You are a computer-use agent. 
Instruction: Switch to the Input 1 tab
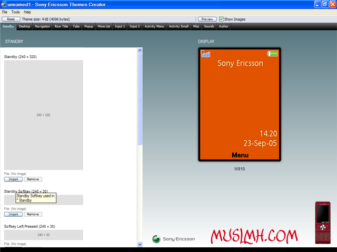(x=120, y=26)
